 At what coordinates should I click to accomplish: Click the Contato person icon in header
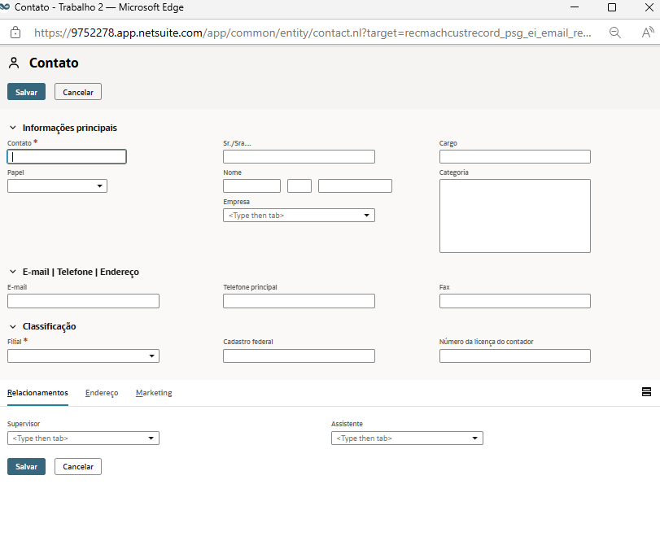pos(14,63)
